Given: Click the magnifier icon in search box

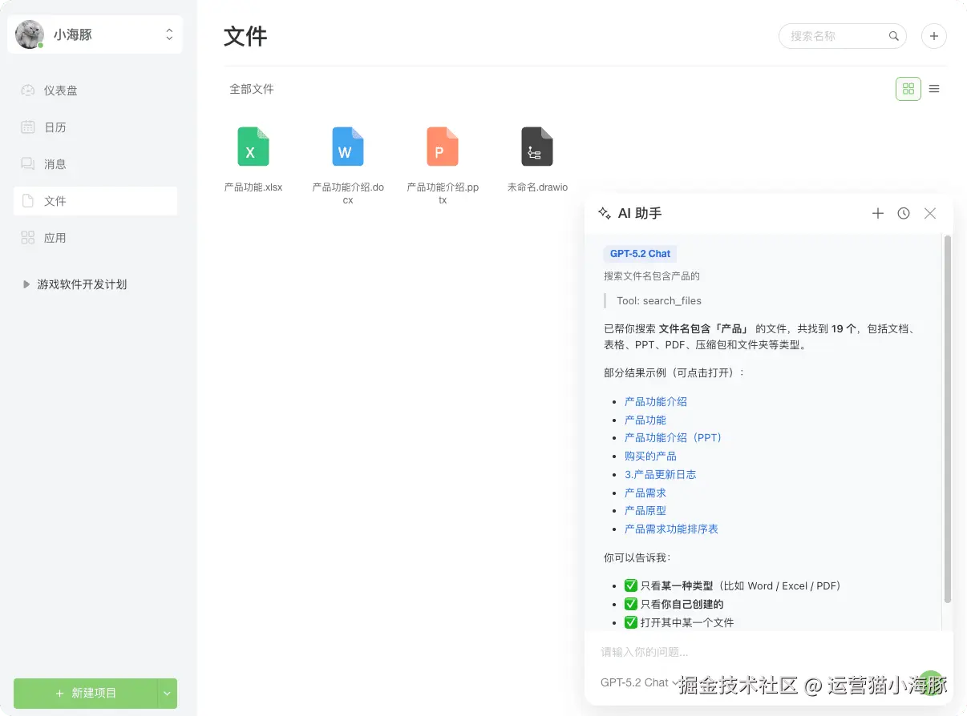Looking at the screenshot, I should 894,36.
